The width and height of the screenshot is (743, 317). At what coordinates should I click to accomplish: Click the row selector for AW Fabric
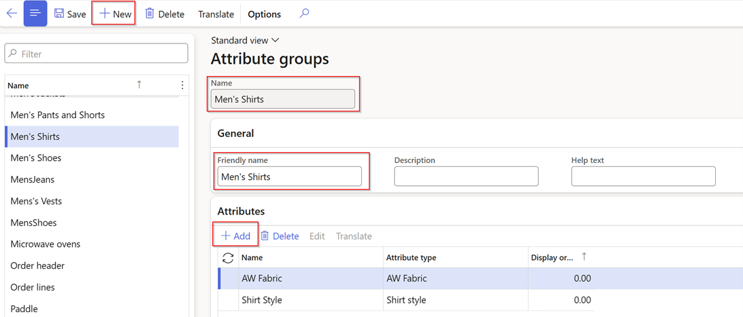(229, 279)
